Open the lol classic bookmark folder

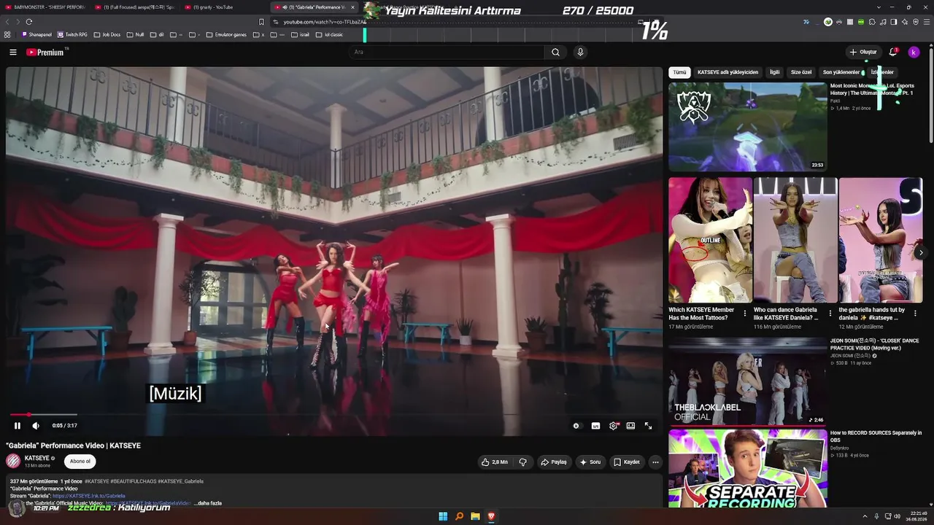(x=330, y=34)
